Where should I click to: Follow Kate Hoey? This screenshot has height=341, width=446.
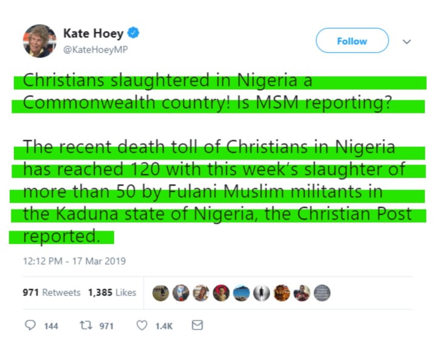point(351,41)
